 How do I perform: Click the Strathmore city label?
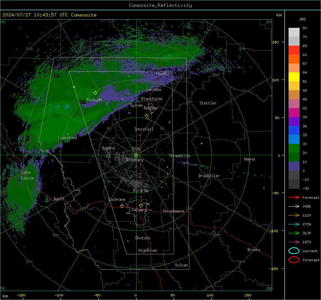point(173,211)
